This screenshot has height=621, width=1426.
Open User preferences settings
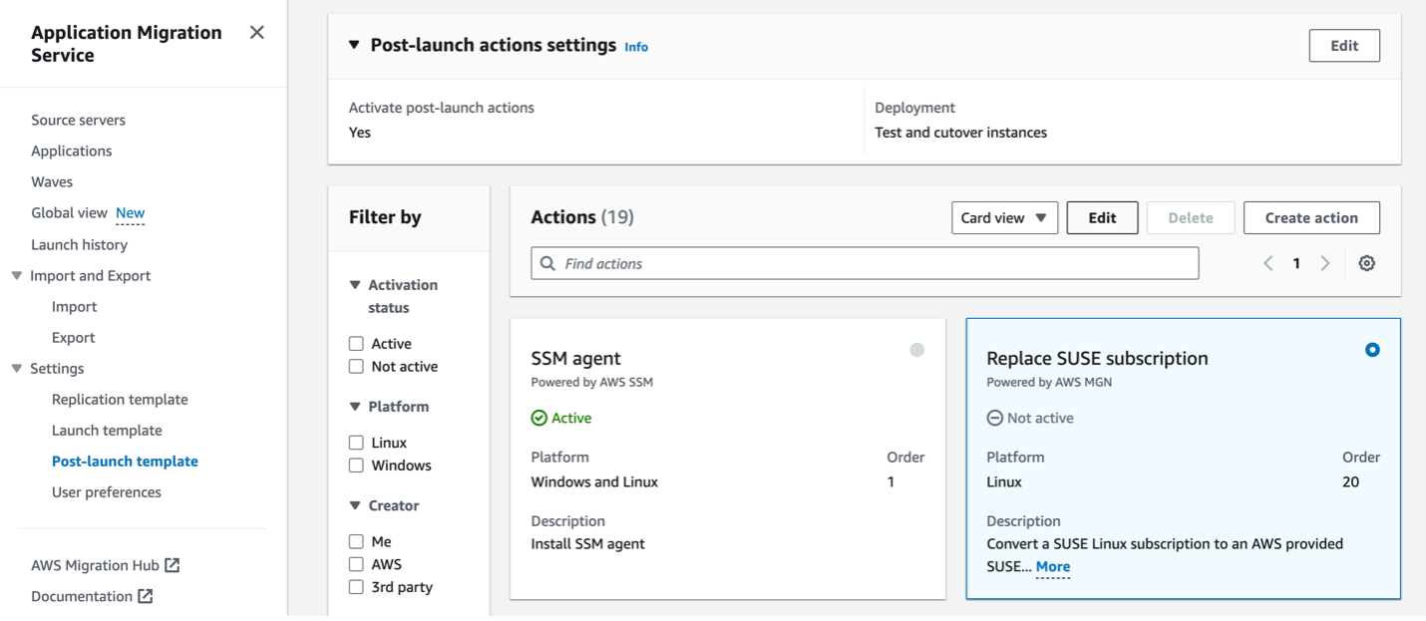point(107,492)
